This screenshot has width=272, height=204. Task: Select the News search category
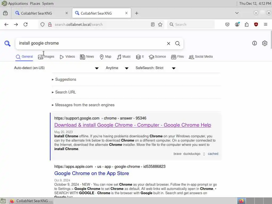point(87,57)
